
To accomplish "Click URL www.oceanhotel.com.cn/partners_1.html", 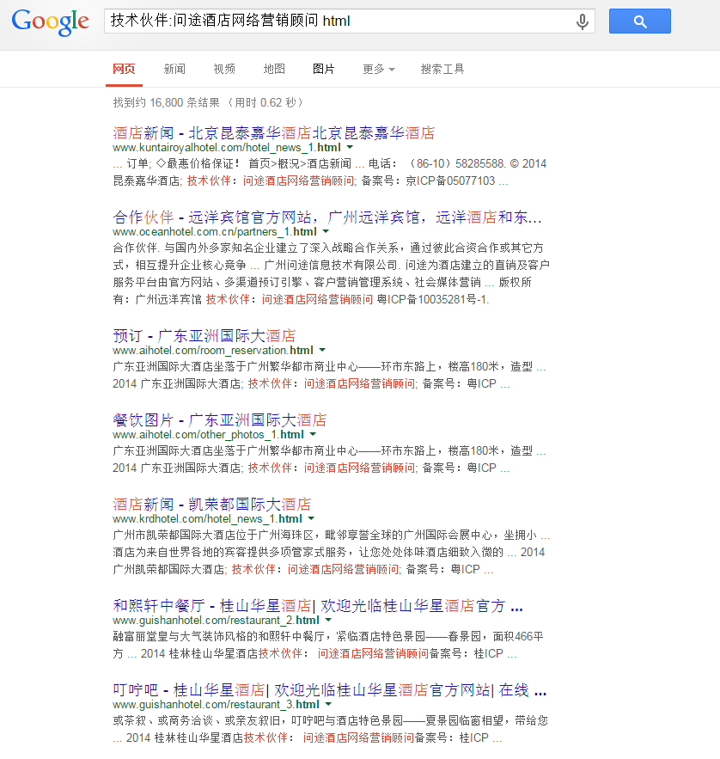I will tap(215, 231).
